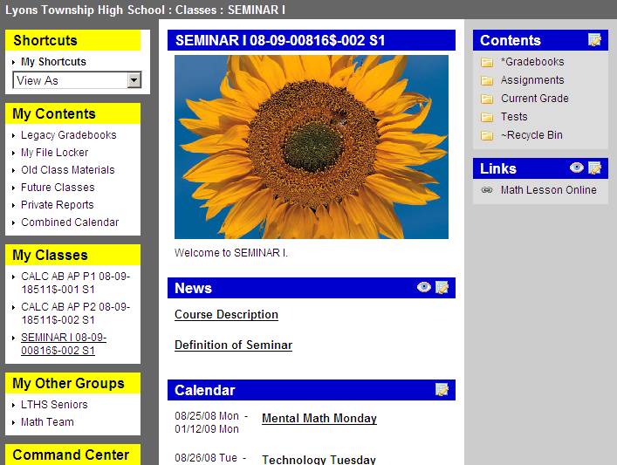
Task: Click the Command Center header
Action: point(72,455)
